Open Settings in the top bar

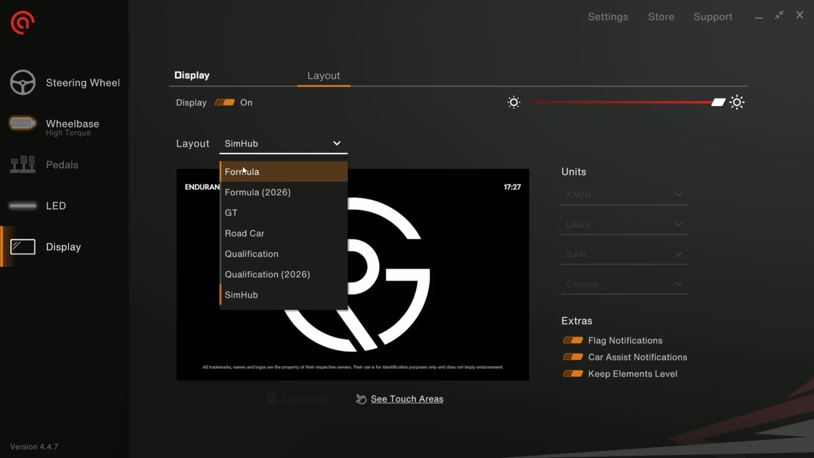tap(608, 17)
